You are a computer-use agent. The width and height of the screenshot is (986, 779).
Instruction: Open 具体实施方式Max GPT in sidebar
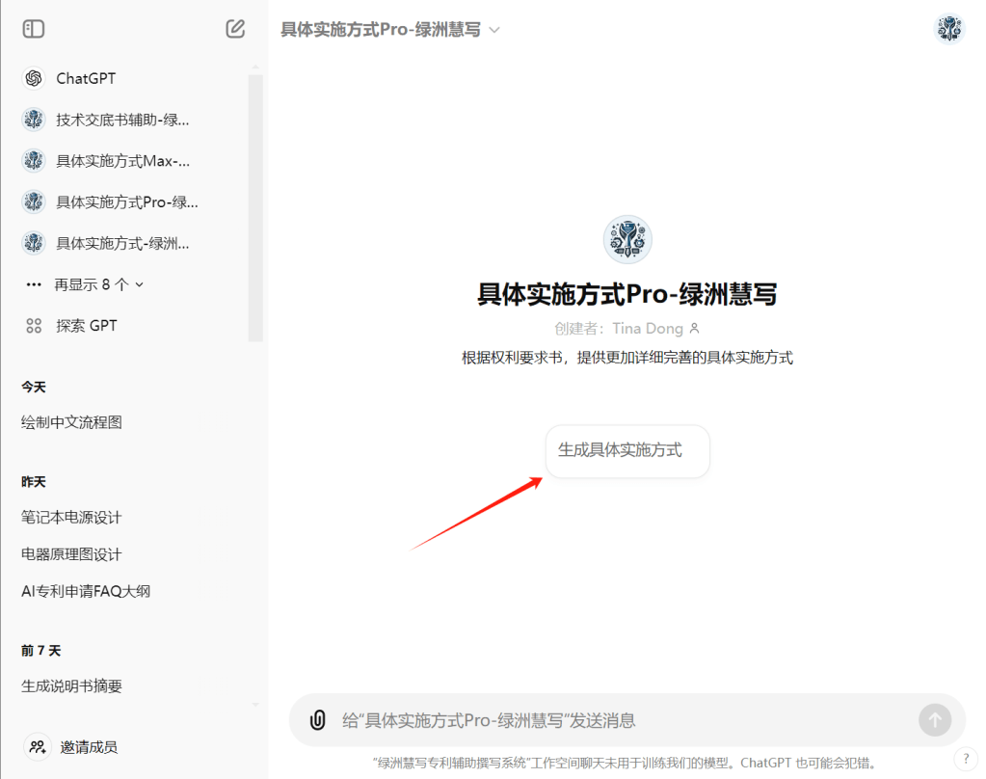(121, 161)
